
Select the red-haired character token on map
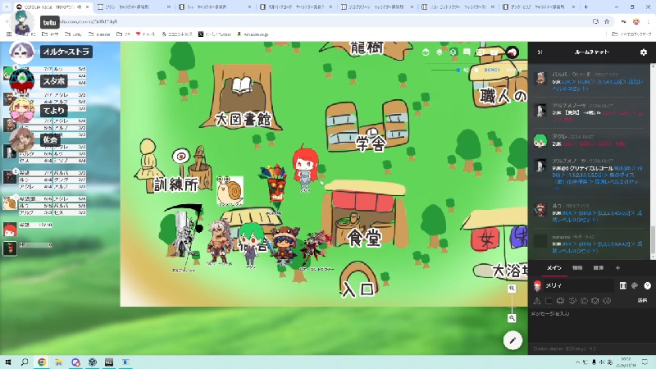(303, 168)
